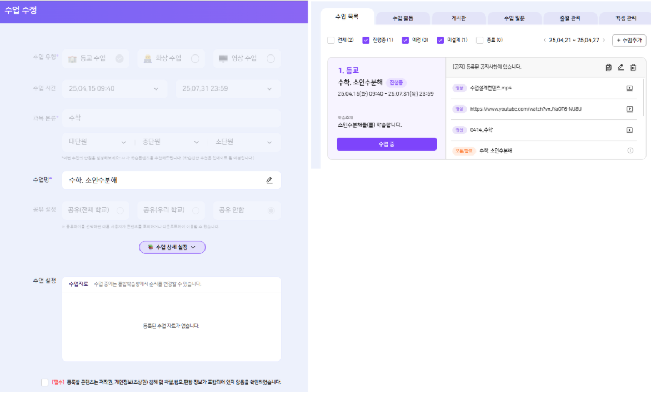Uncheck the 진행중 (1) filter checkbox

(x=366, y=40)
